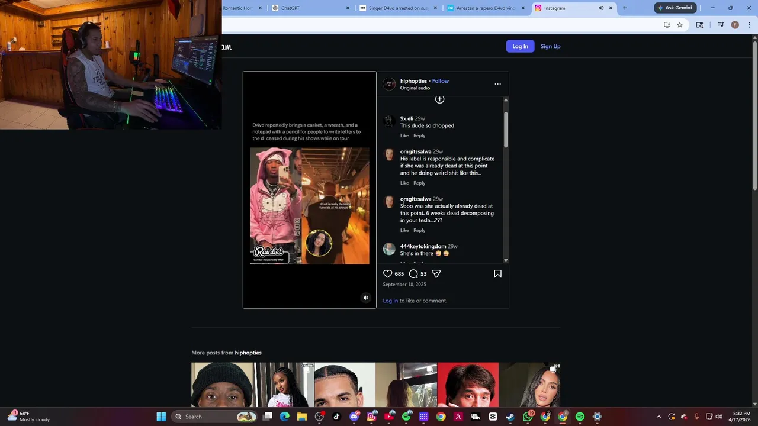Viewport: 758px width, 426px height.
Task: Play the reel video in the post
Action: (309, 190)
